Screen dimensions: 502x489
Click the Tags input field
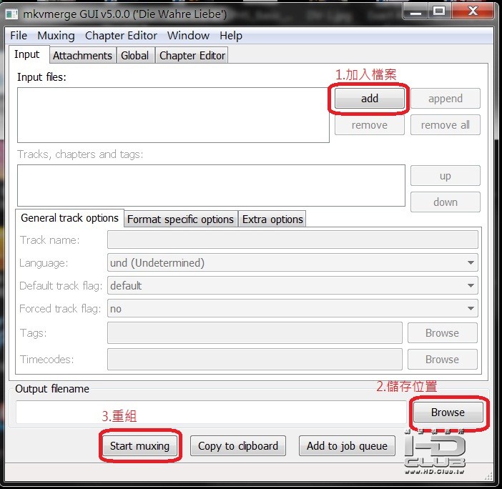[255, 333]
